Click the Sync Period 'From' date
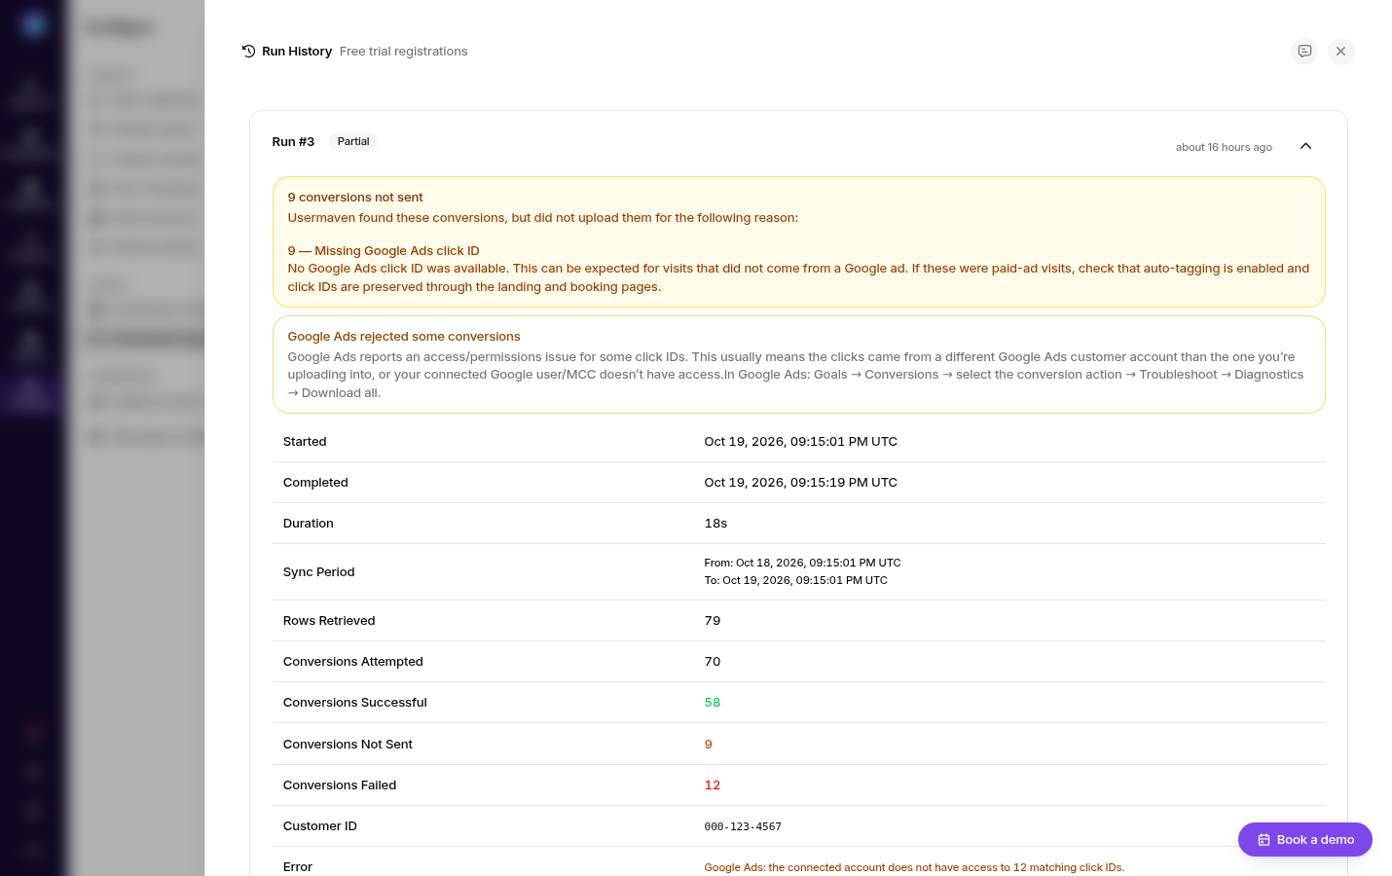The height and width of the screenshot is (876, 1392). 803,563
